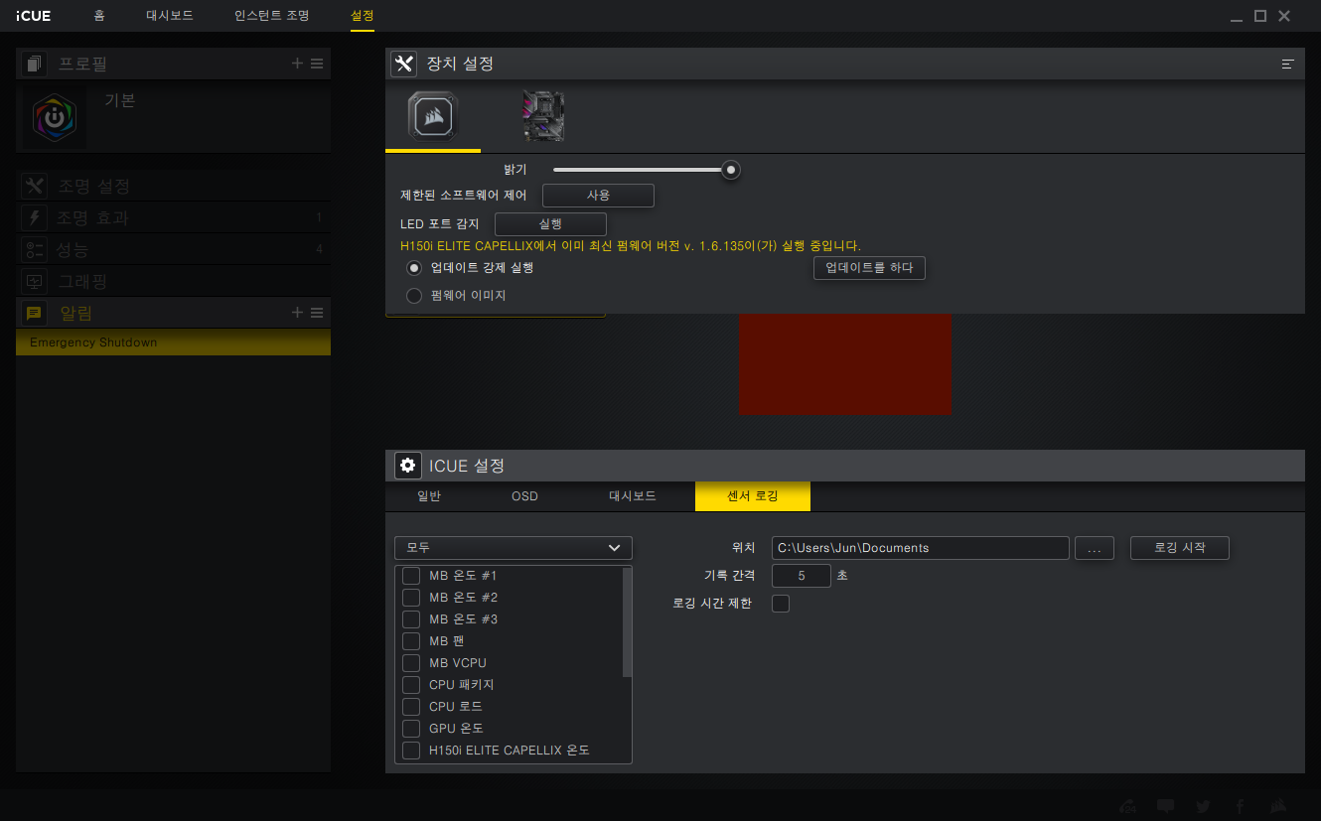Check the MB 온도 #3 sensor box
Image resolution: width=1321 pixels, height=821 pixels.
410,619
